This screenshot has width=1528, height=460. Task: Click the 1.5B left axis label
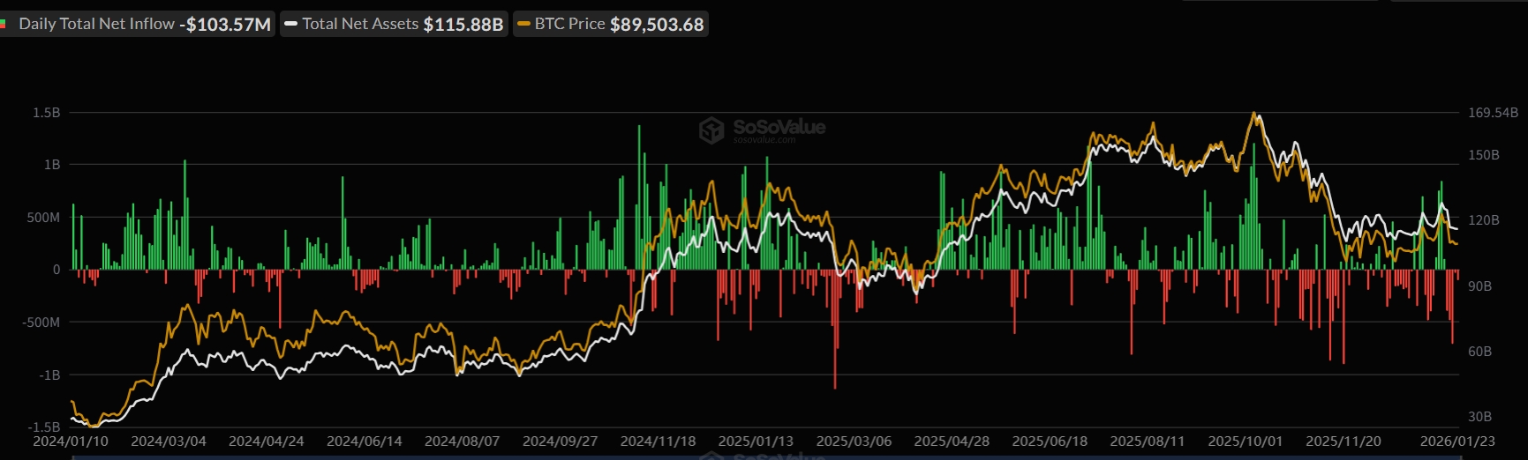[47, 113]
